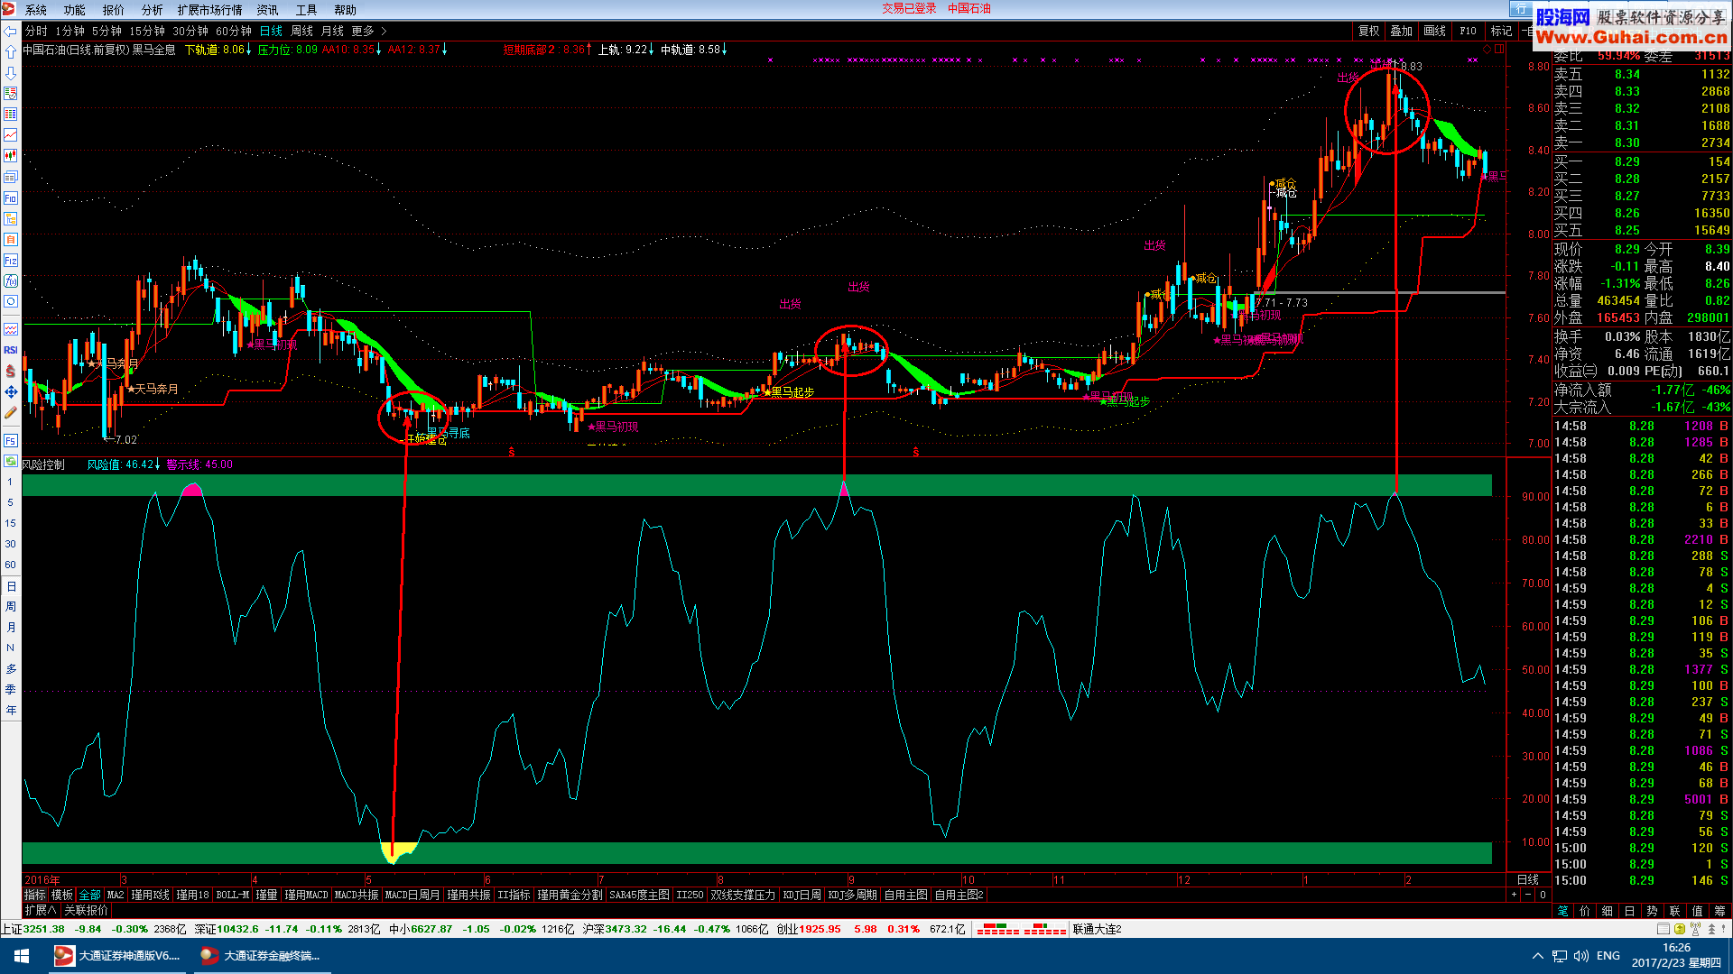Image resolution: width=1733 pixels, height=974 pixels.
Task: Switch to 15分钟 chart period
Action: (x=147, y=31)
